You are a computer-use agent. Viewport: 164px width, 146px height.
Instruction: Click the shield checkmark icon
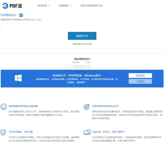3,133
